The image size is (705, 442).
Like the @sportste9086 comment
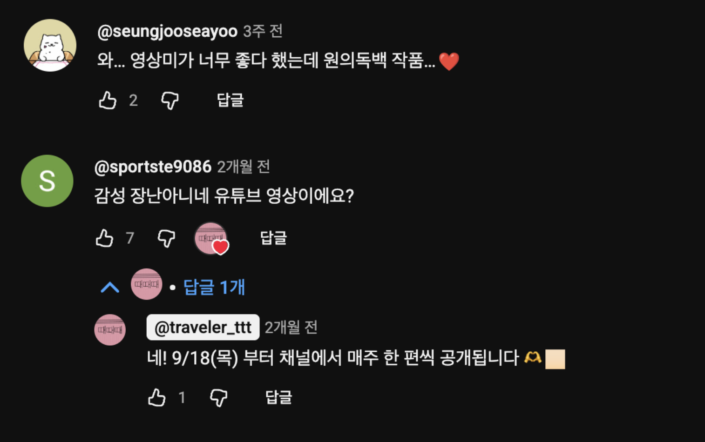click(x=104, y=238)
